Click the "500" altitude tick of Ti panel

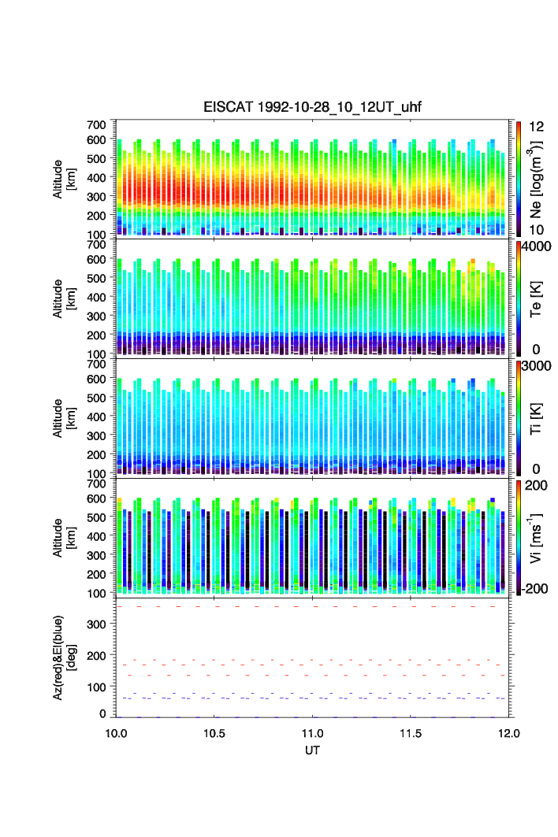(x=96, y=398)
